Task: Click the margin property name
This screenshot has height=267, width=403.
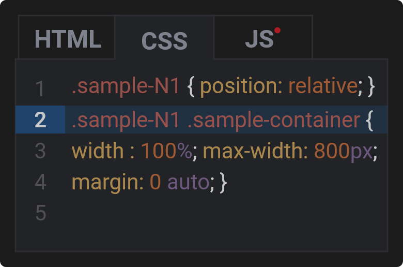Action: (x=107, y=182)
